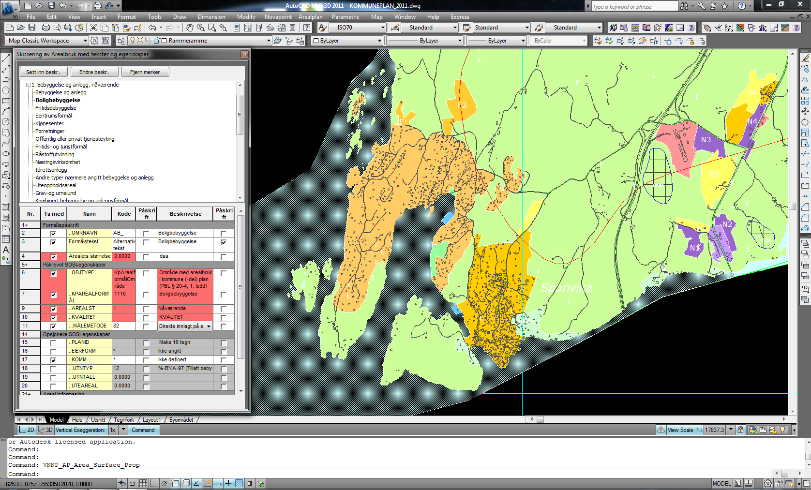Toggle the Ta med checkbox for OMRNAVN
Viewport: 811px width, 490px height.
pyautogui.click(x=53, y=234)
